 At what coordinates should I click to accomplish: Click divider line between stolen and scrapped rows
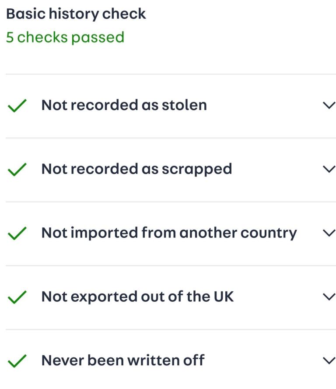171,138
